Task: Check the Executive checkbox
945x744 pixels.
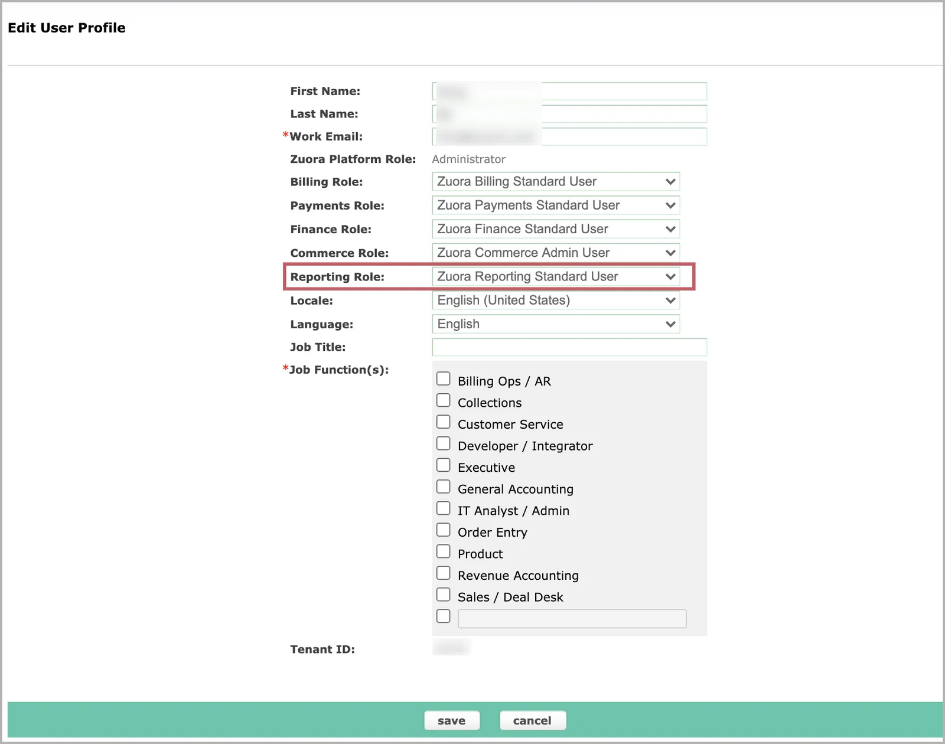Action: (x=444, y=465)
